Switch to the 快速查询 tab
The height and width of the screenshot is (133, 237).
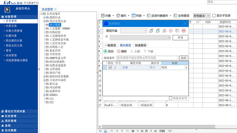[x=140, y=45]
